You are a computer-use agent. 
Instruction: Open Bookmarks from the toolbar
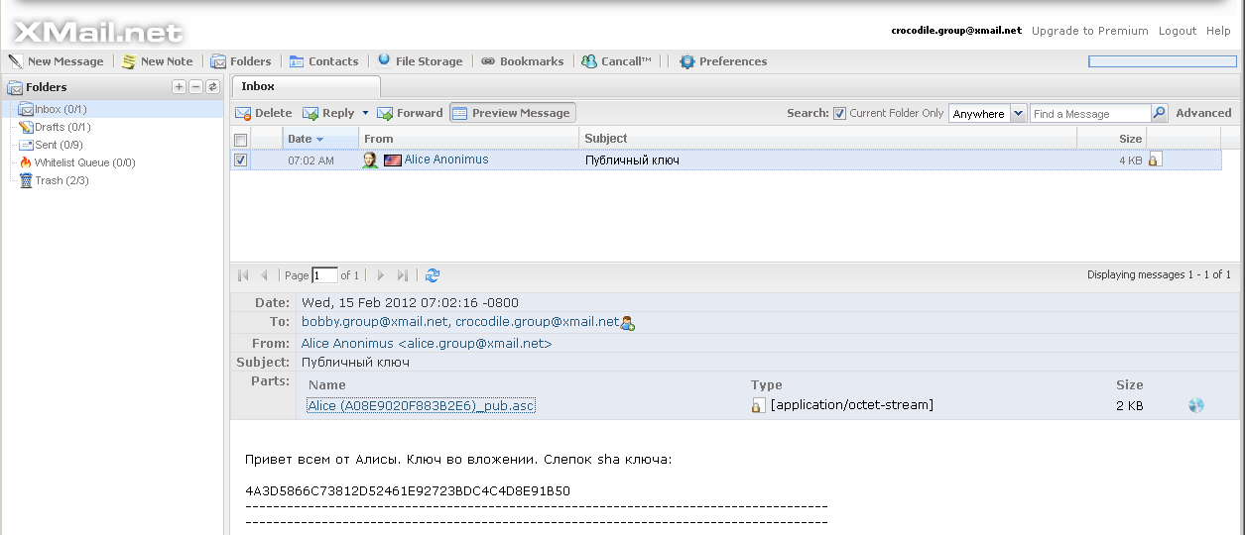click(522, 61)
